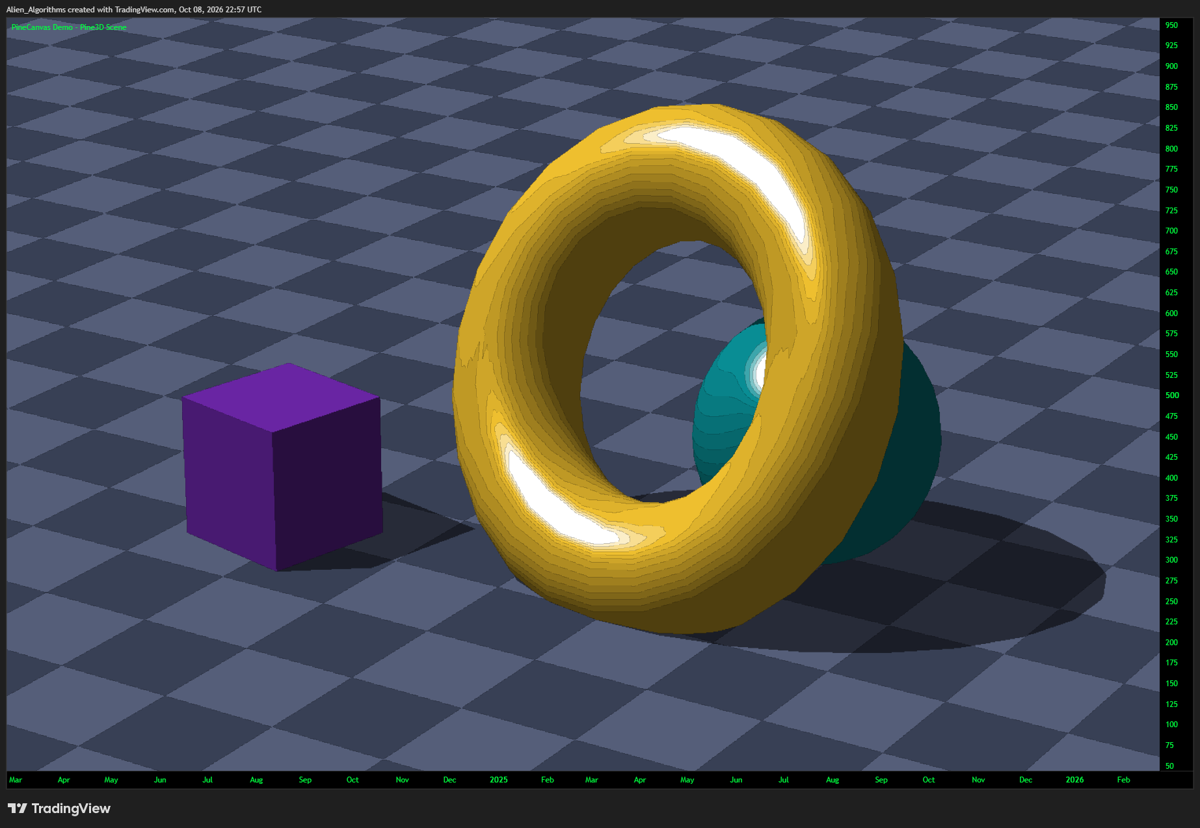This screenshot has width=1200, height=828.
Task: Click the TradingView wordmark text
Action: [71, 808]
